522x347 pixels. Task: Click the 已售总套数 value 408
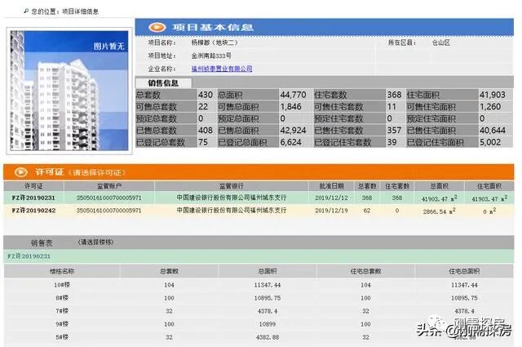click(x=206, y=131)
